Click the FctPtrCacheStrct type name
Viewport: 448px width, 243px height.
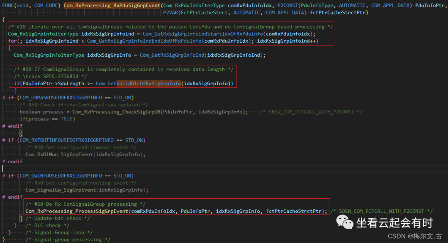[204, 12]
